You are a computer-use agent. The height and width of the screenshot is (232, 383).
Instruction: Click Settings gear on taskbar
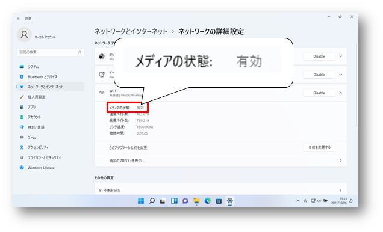229,201
